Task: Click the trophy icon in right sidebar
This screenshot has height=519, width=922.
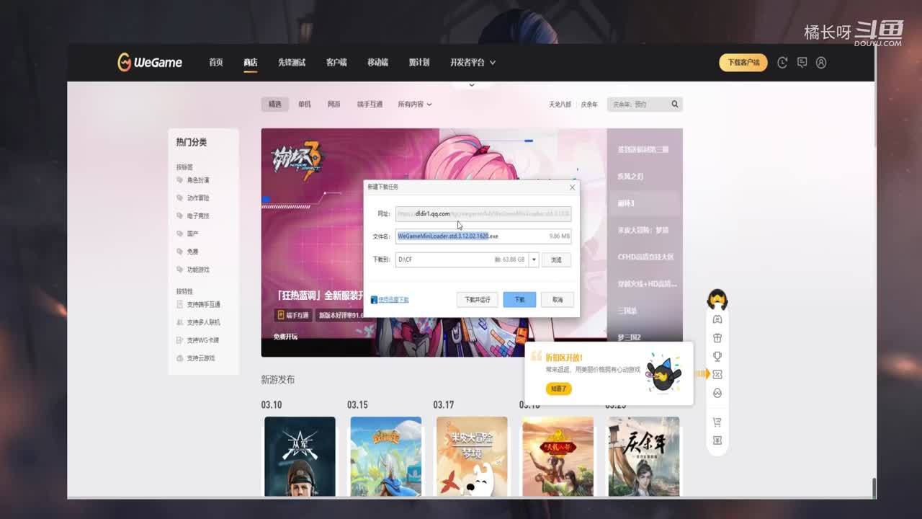Action: [717, 356]
